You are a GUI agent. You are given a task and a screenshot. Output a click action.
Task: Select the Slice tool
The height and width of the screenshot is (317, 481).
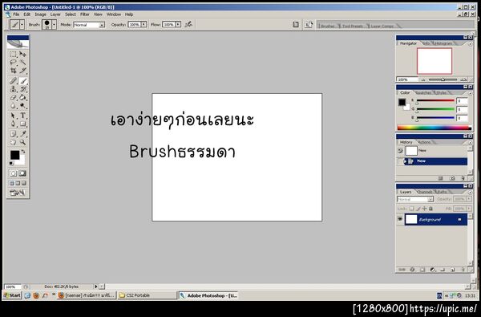tap(22, 71)
